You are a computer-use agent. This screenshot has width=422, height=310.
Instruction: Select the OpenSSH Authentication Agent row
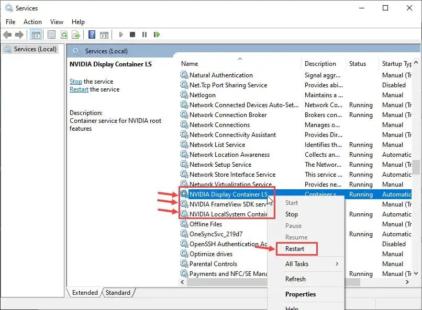(x=224, y=244)
